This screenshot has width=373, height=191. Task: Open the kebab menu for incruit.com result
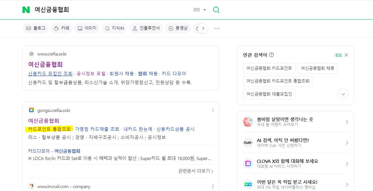[x=213, y=186]
